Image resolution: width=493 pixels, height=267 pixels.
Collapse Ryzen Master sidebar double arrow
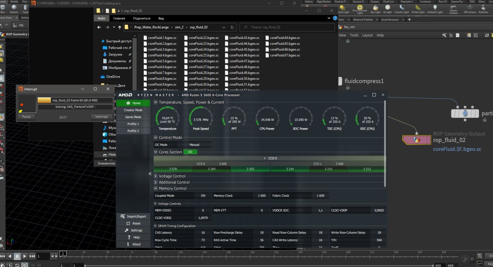150,174
